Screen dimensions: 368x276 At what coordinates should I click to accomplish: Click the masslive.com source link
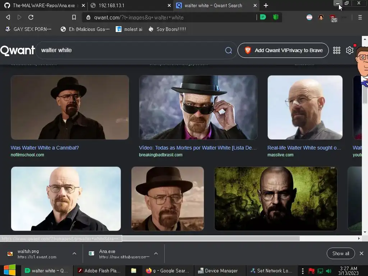pos(280,155)
